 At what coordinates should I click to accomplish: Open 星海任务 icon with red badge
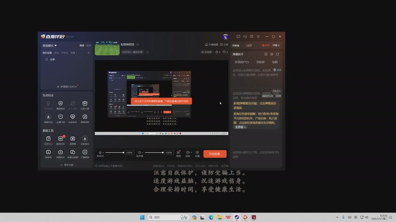(x=60, y=139)
